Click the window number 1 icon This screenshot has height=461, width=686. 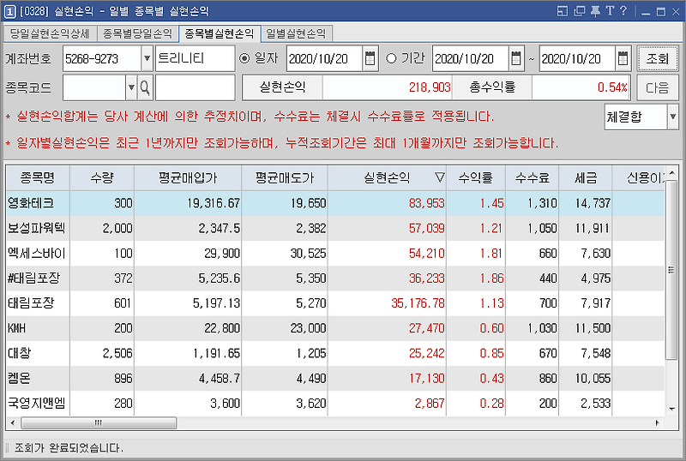click(10, 11)
